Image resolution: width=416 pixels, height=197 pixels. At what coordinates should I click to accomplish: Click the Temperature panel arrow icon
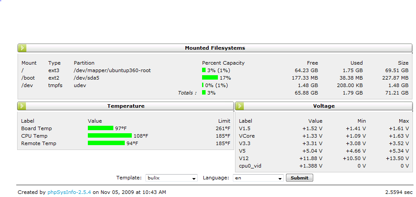click(22, 106)
